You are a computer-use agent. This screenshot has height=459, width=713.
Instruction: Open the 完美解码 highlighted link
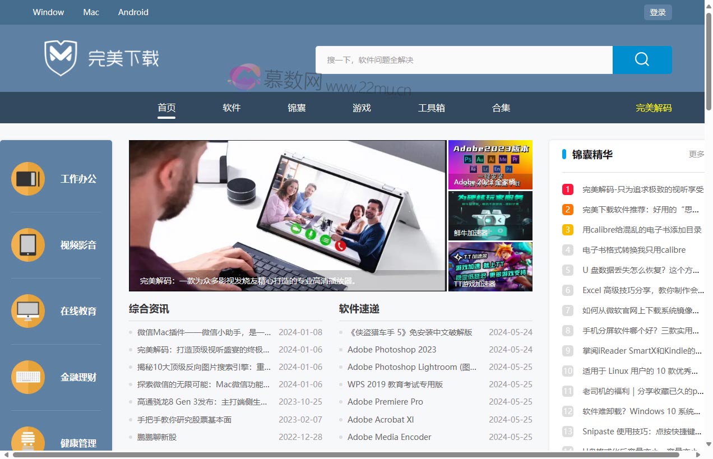(x=654, y=108)
